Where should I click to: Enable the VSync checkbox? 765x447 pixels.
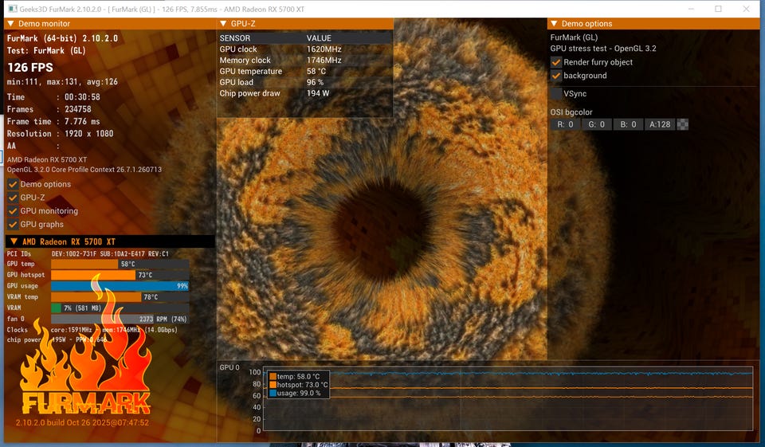555,94
